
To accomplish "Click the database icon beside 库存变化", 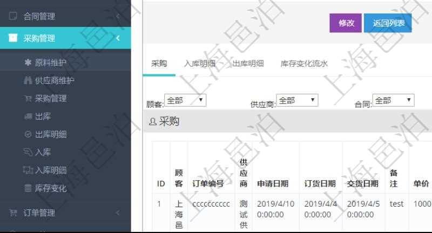I will coord(28,188).
